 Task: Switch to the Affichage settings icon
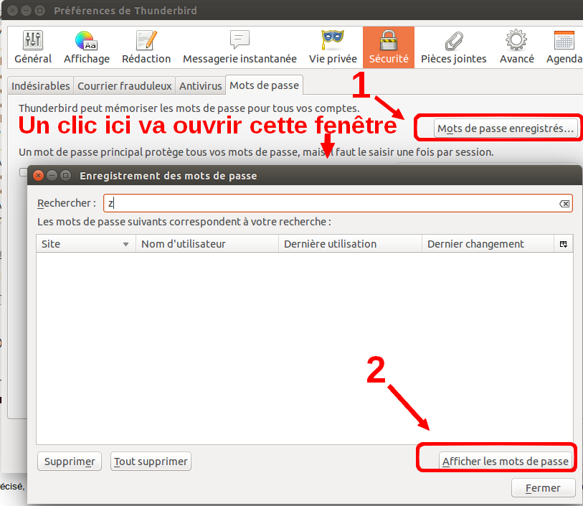pos(86,47)
